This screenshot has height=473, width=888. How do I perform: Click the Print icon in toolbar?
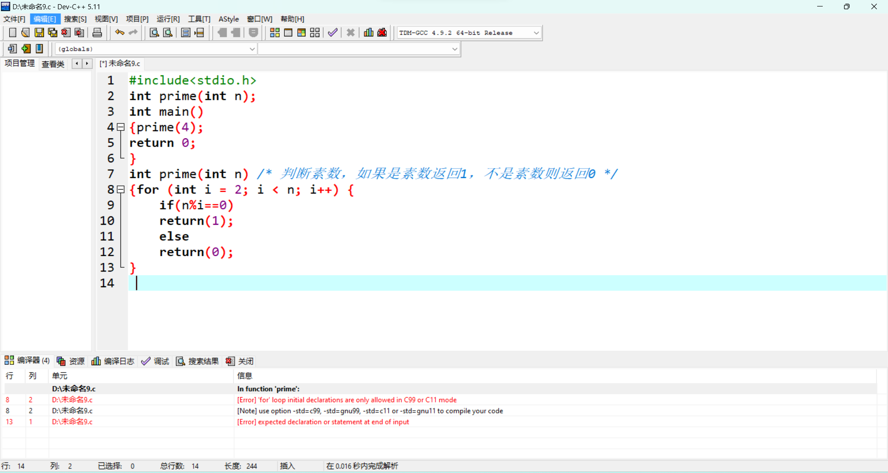click(x=97, y=32)
